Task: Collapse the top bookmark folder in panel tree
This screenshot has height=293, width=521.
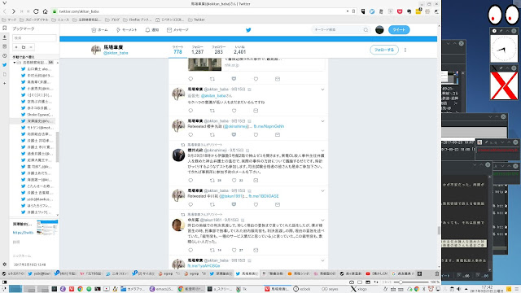Action: pos(15,63)
